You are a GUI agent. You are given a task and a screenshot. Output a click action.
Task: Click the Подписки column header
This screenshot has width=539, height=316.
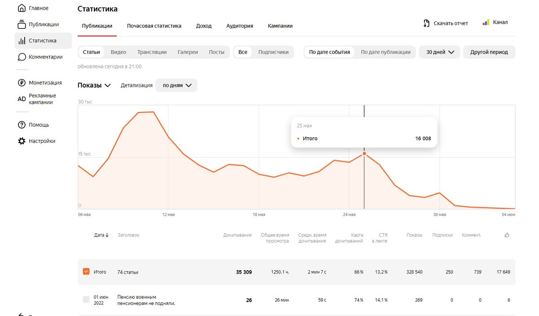coord(442,235)
